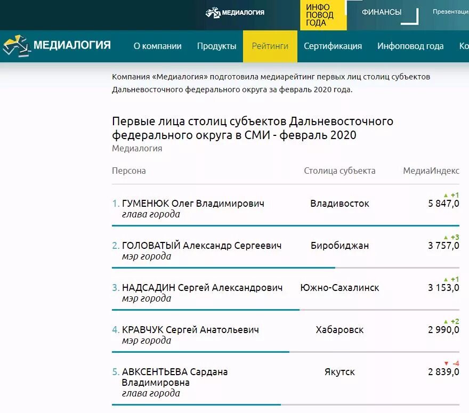469x413 pixels.
Task: Click the Столица субъекта column header
Action: click(339, 171)
